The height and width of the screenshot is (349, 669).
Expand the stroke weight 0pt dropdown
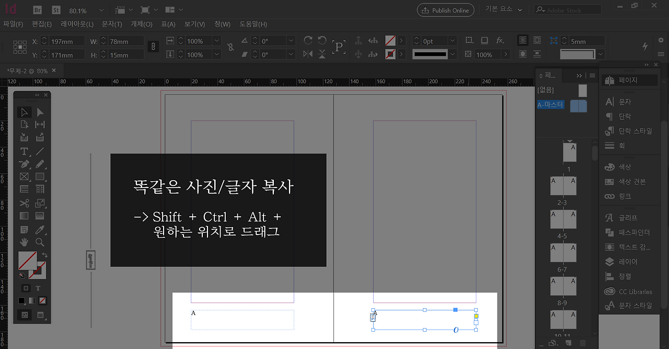click(x=452, y=41)
